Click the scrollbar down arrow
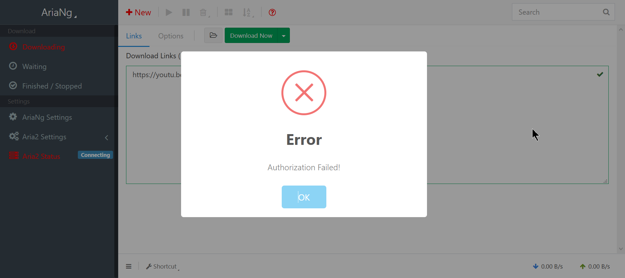 (621, 249)
